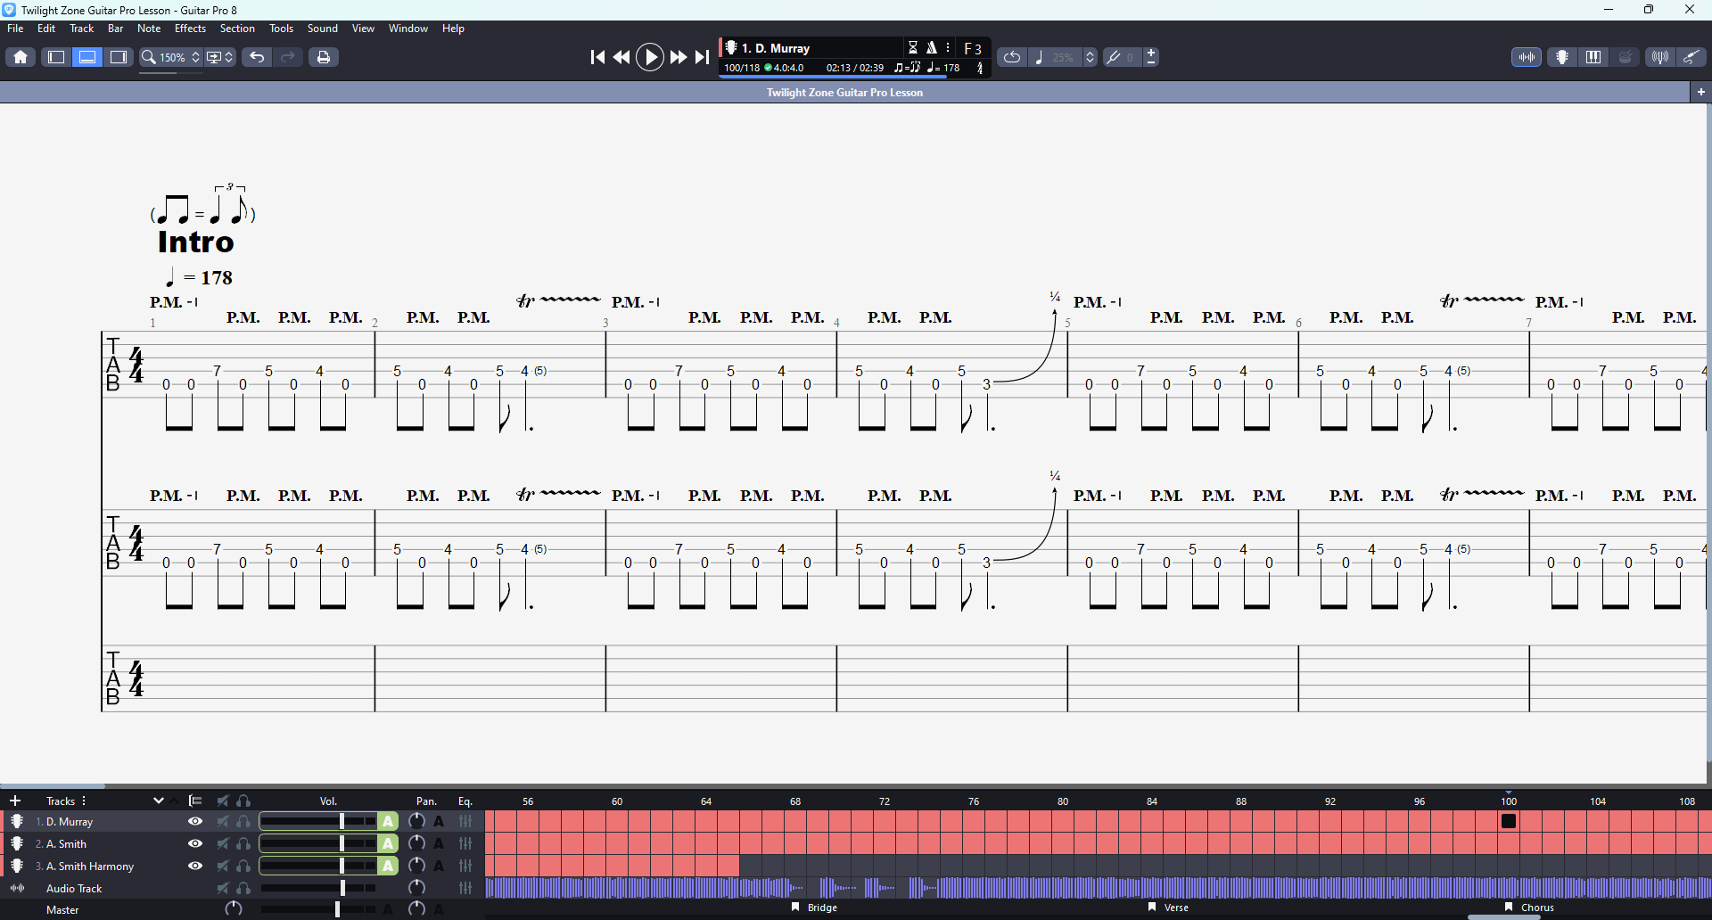The height and width of the screenshot is (920, 1712).
Task: Open the Home dashboard view
Action: point(19,56)
